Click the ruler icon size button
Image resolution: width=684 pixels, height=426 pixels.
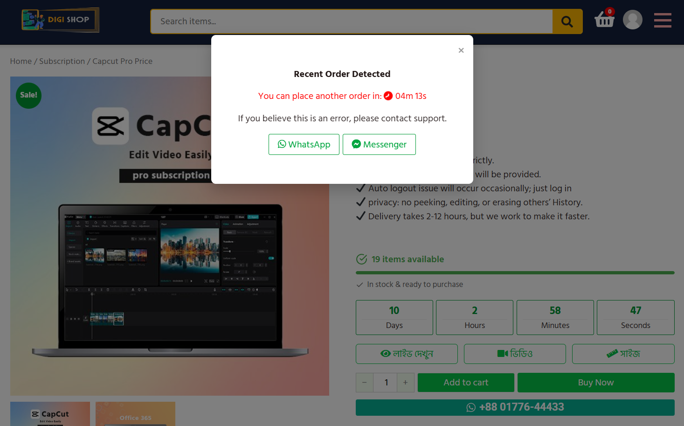click(x=623, y=354)
